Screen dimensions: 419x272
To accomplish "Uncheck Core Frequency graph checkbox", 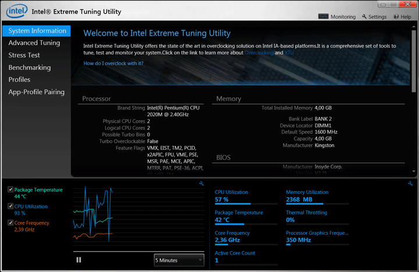I will pyautogui.click(x=10, y=223).
